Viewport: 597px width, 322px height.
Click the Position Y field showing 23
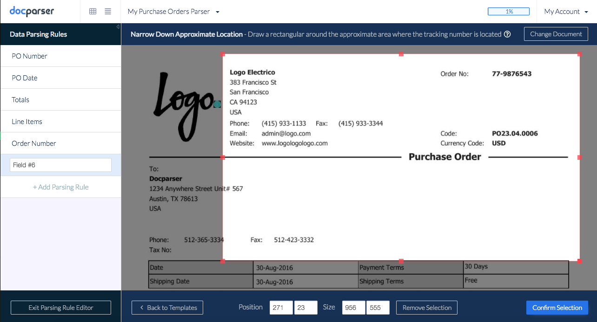click(306, 308)
